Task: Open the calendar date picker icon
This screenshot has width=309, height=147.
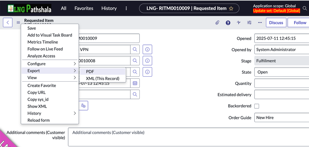Action: 135,83
